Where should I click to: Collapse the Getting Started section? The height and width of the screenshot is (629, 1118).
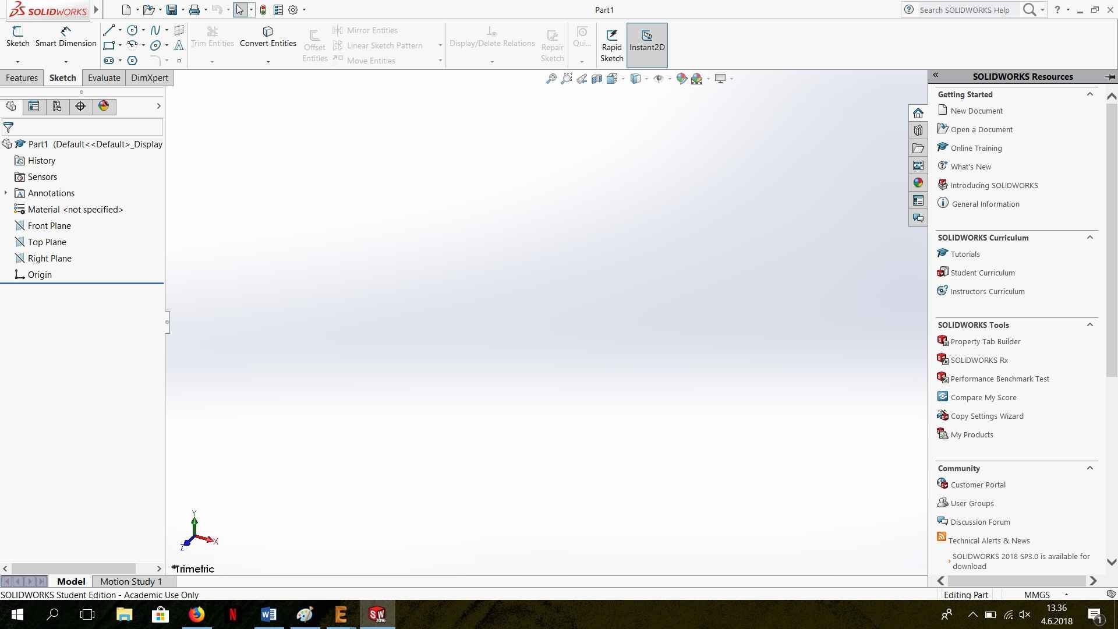click(x=1090, y=94)
